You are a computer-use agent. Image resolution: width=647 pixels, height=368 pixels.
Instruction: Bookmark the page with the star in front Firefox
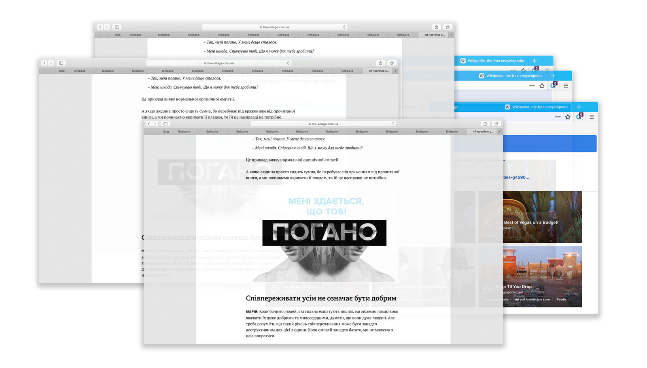point(568,117)
